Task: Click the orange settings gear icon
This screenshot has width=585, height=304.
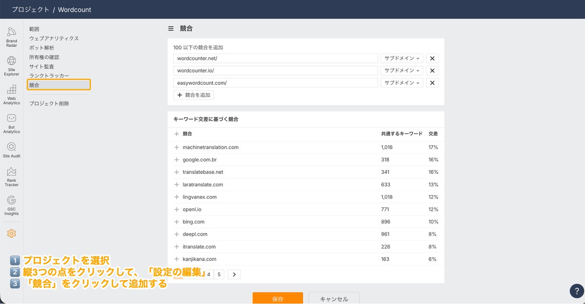Action: pyautogui.click(x=11, y=233)
